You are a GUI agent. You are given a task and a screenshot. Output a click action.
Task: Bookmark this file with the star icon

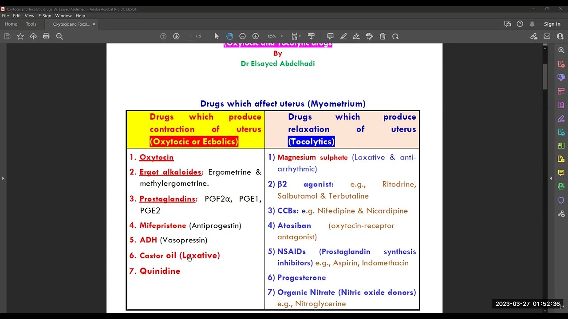[20, 36]
